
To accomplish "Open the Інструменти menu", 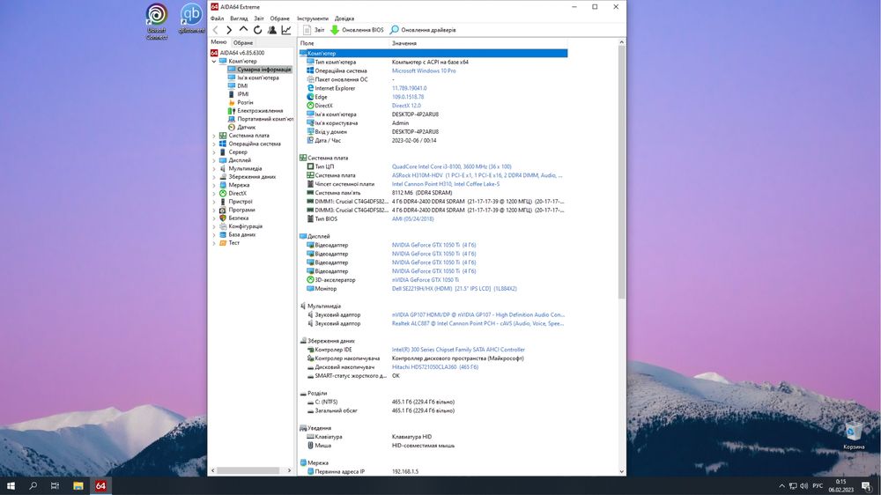I will [x=313, y=18].
